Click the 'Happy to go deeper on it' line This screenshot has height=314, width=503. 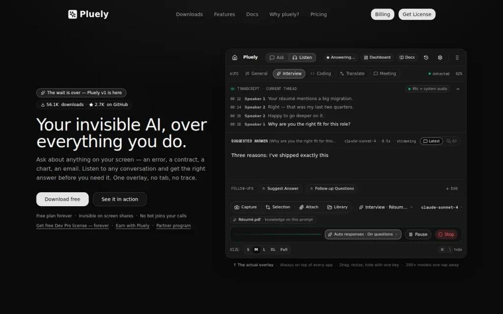click(296, 116)
